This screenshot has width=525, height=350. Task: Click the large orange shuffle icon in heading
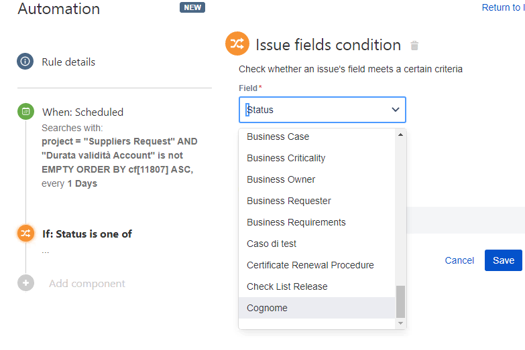(237, 43)
